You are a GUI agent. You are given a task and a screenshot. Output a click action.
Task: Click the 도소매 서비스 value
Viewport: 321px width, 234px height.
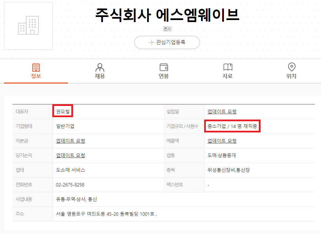[x=70, y=170]
